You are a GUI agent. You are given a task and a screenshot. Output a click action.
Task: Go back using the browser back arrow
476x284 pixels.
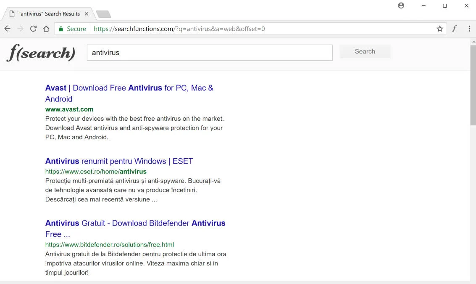(x=7, y=29)
